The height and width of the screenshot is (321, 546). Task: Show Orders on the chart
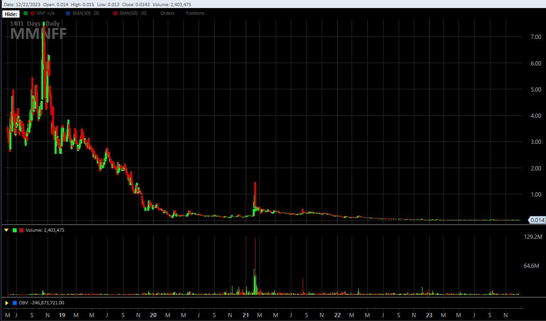click(167, 13)
